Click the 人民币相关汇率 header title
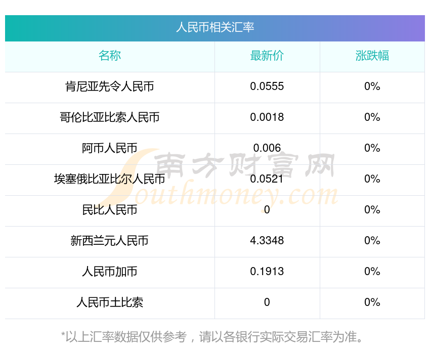430x353 pixels. [x=214, y=27]
